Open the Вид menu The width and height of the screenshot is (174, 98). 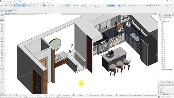pos(11,3)
